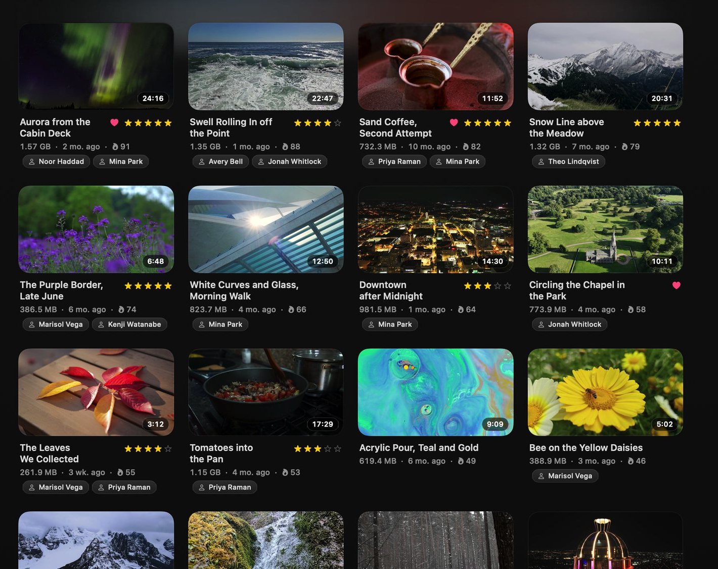Open the Aurora from the Cabin Deck thumbnail
718x569 pixels.
point(96,66)
